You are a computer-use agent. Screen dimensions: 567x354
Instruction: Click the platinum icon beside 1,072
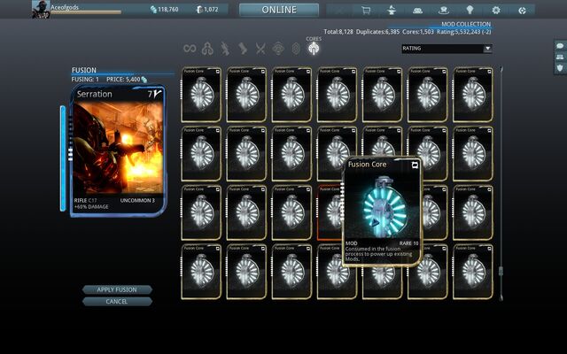[198, 10]
